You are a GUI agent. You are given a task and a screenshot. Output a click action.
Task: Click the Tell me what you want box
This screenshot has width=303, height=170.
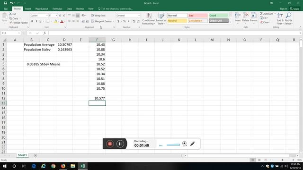(x=116, y=9)
